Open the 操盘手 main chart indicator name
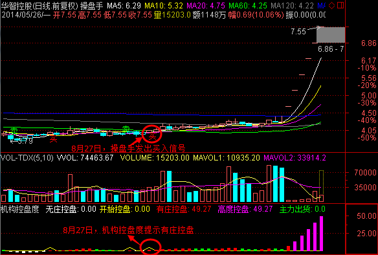Image resolution: width=378 pixels, height=255 pixels. click(92, 6)
